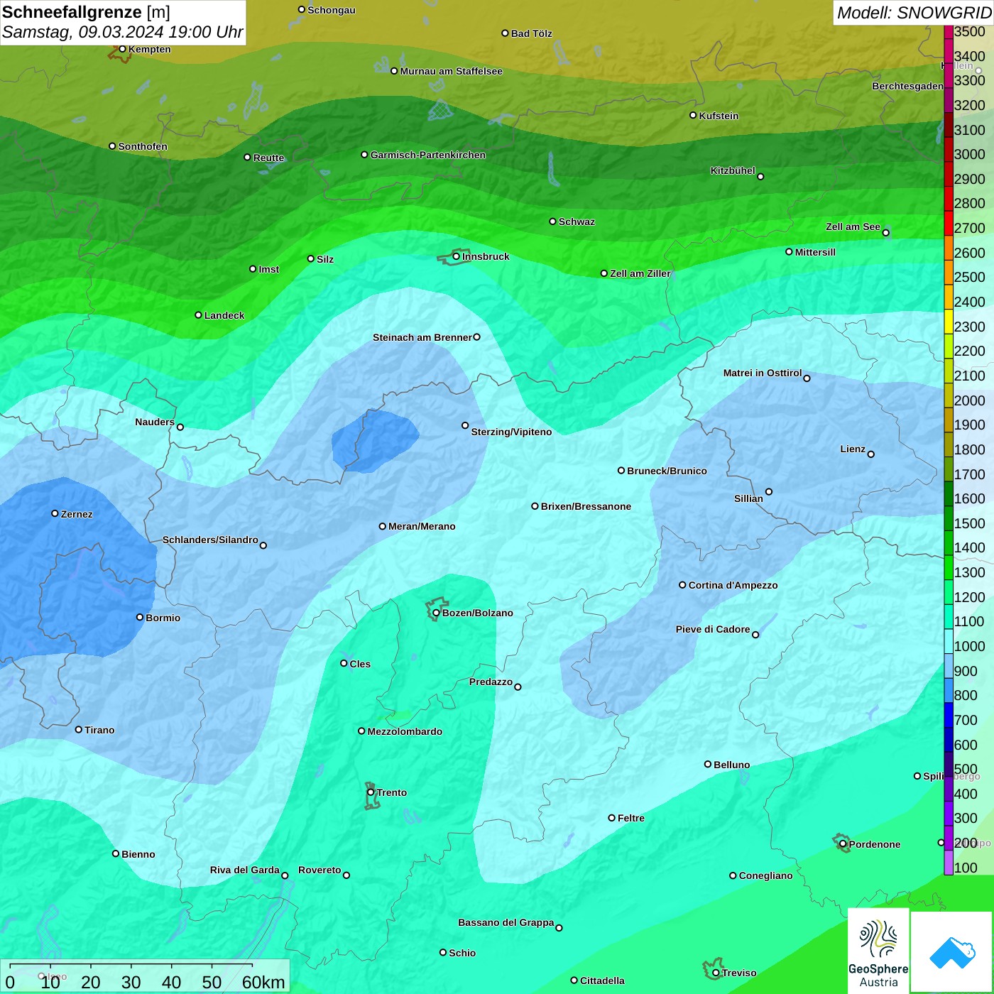Click the Bassano del Grappa label

coord(506,922)
